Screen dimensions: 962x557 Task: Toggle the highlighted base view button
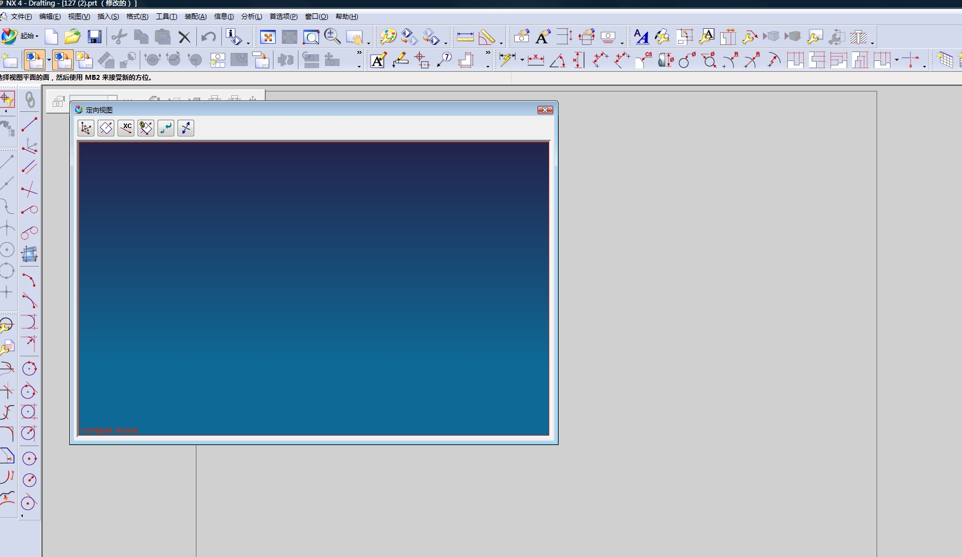[x=34, y=60]
